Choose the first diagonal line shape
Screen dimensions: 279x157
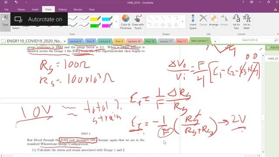pyautogui.click(x=150, y=18)
